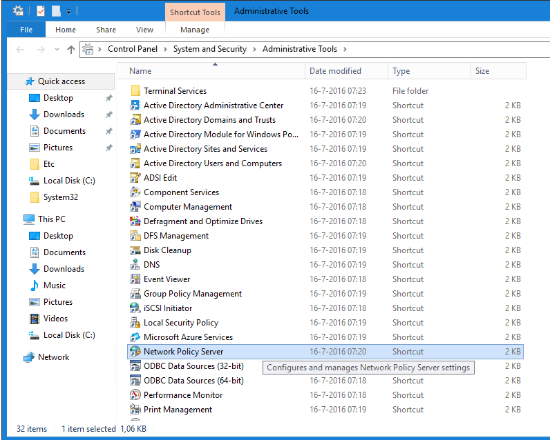The image size is (550, 440).
Task: Expand the root chevron before Control Panel
Action: click(x=100, y=50)
